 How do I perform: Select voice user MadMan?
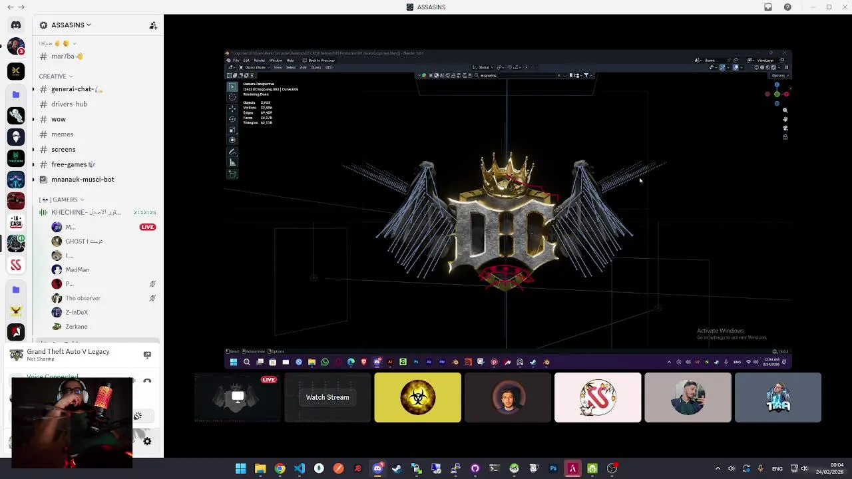coord(103,270)
